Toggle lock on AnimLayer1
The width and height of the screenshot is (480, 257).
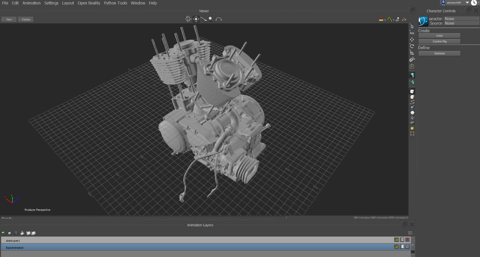click(x=396, y=240)
